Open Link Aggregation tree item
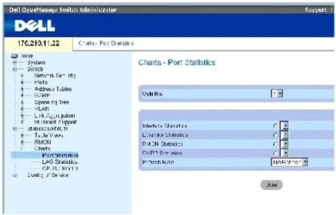 (55, 116)
